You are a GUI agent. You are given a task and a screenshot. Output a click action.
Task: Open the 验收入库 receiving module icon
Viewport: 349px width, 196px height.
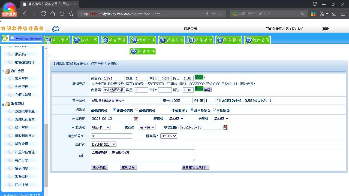(85, 40)
